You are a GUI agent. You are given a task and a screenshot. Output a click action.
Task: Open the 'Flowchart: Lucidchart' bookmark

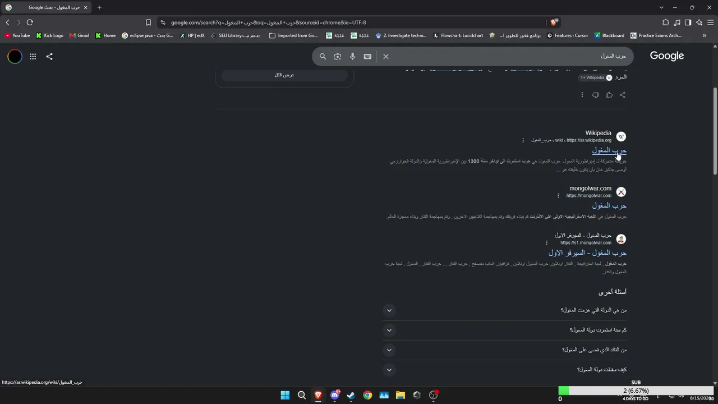click(x=458, y=35)
